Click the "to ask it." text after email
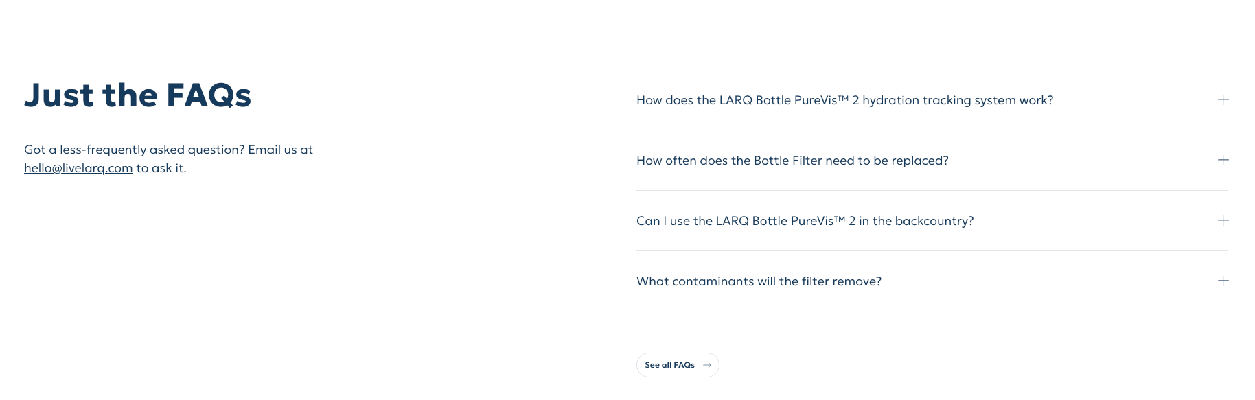Screen dimensions: 1255x400 point(161,168)
